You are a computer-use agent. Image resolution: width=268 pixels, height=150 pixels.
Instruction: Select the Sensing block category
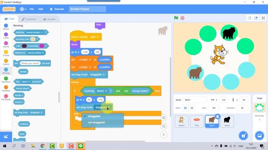coord(6,71)
